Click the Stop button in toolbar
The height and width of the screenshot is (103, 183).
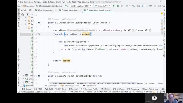[122, 6]
